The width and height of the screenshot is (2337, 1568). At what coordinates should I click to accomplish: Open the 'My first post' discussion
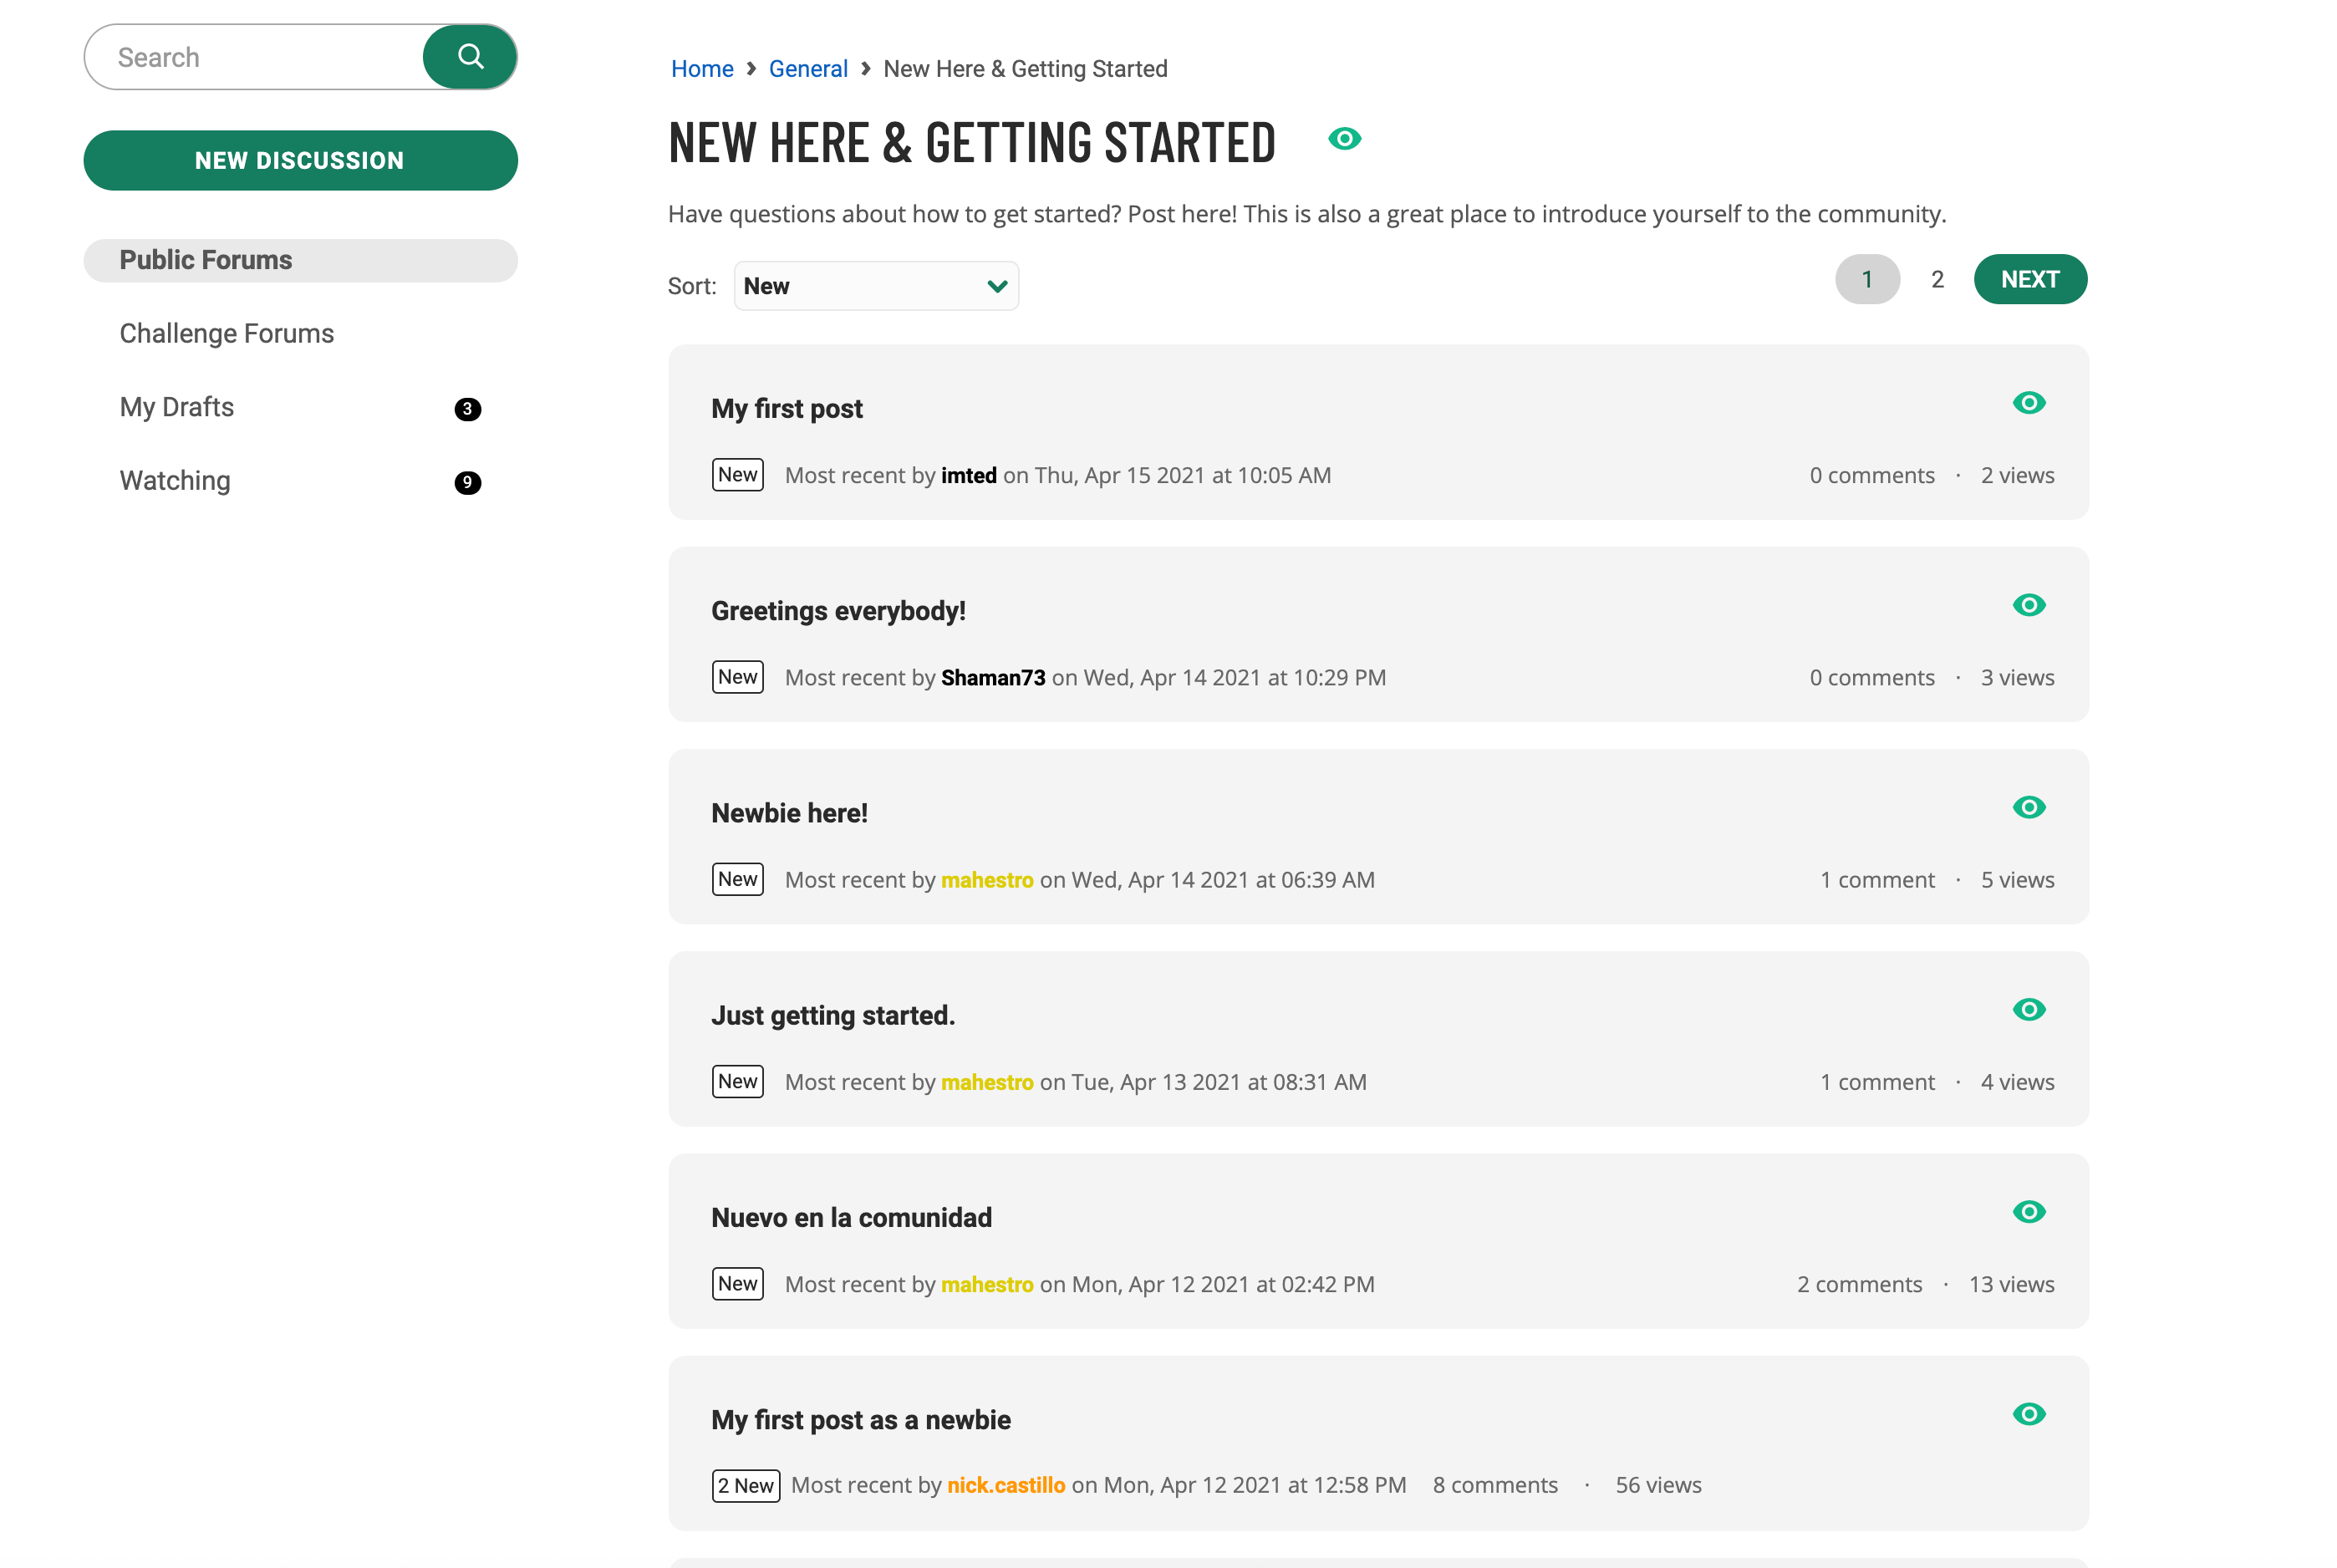pyautogui.click(x=787, y=409)
